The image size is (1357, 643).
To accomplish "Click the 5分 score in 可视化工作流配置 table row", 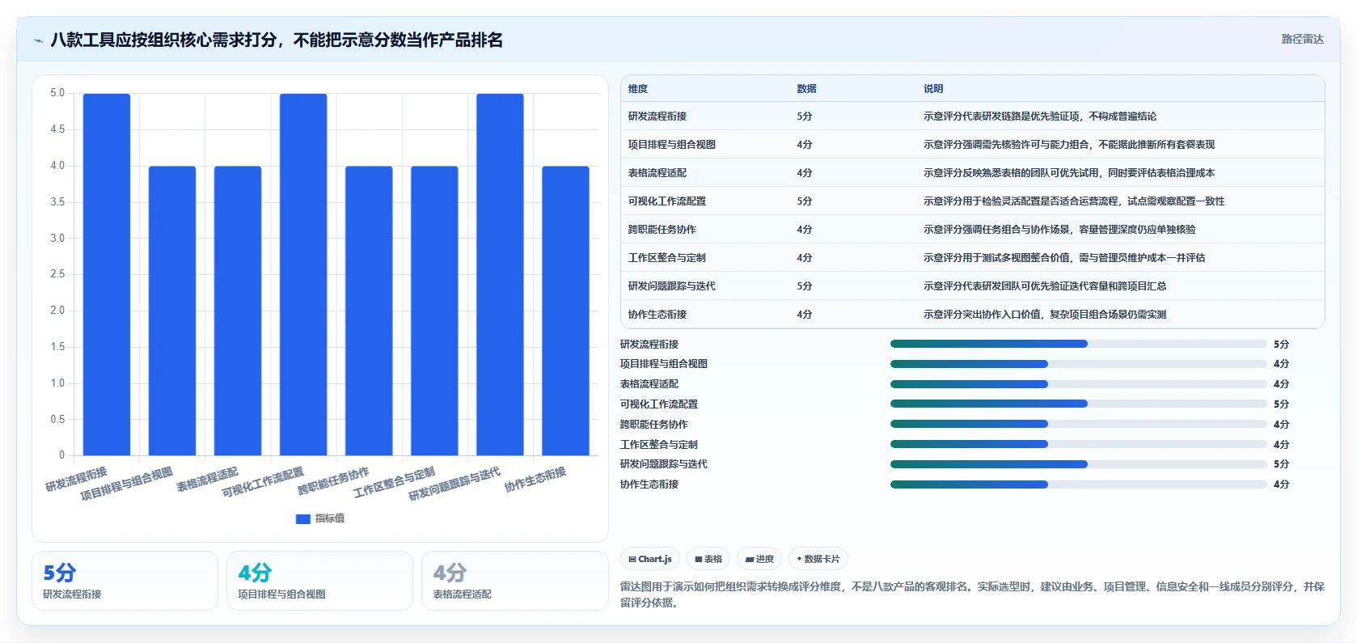I will coord(804,201).
